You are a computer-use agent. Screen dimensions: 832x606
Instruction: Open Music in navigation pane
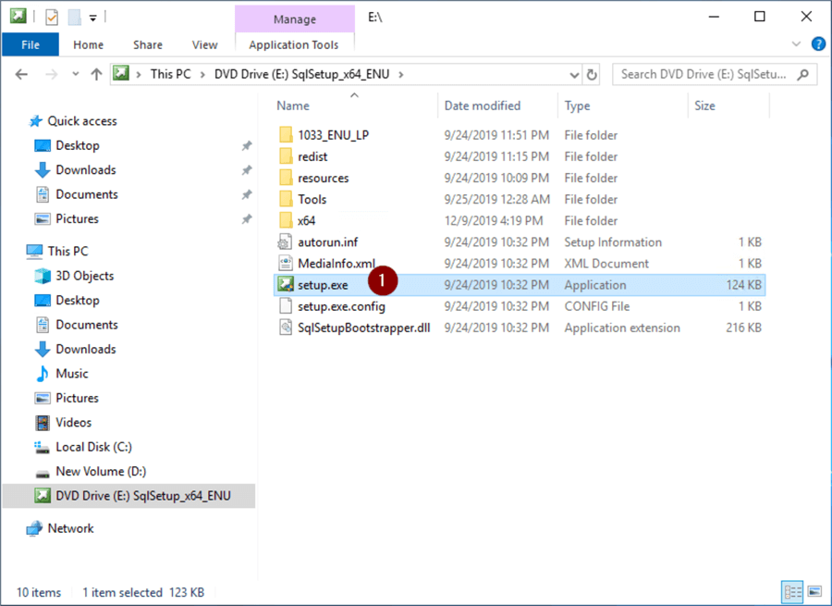tap(71, 374)
